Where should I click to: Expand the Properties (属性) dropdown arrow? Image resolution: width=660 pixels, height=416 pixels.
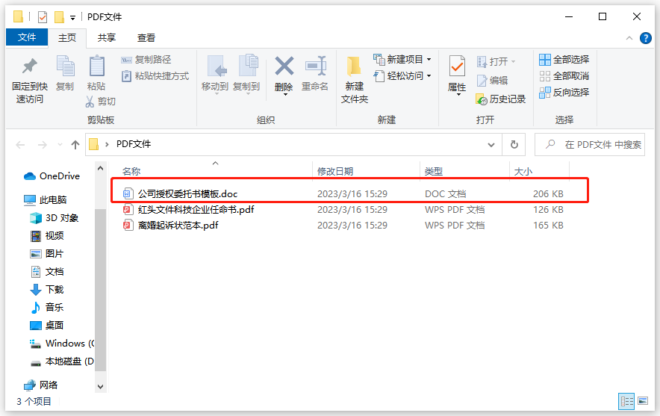458,95
